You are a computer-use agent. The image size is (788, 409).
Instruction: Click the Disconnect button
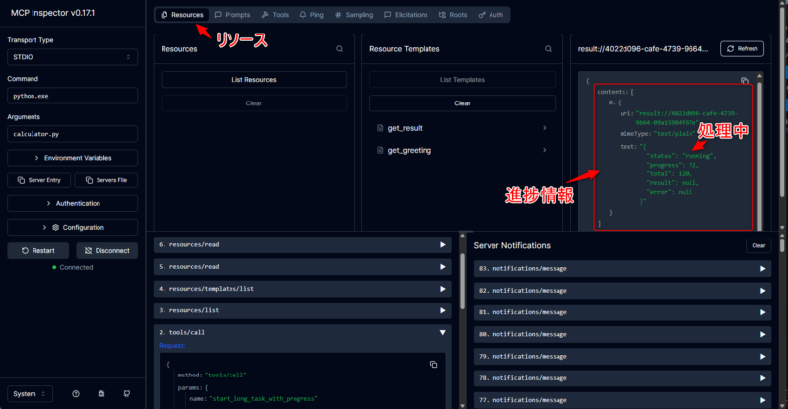pyautogui.click(x=106, y=250)
